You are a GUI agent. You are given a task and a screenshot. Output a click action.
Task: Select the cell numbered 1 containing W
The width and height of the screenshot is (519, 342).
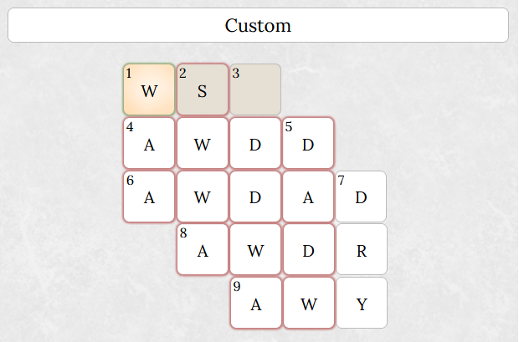coord(149,89)
